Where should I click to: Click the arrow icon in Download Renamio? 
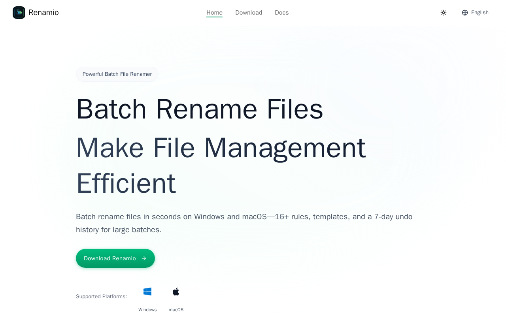click(x=144, y=258)
